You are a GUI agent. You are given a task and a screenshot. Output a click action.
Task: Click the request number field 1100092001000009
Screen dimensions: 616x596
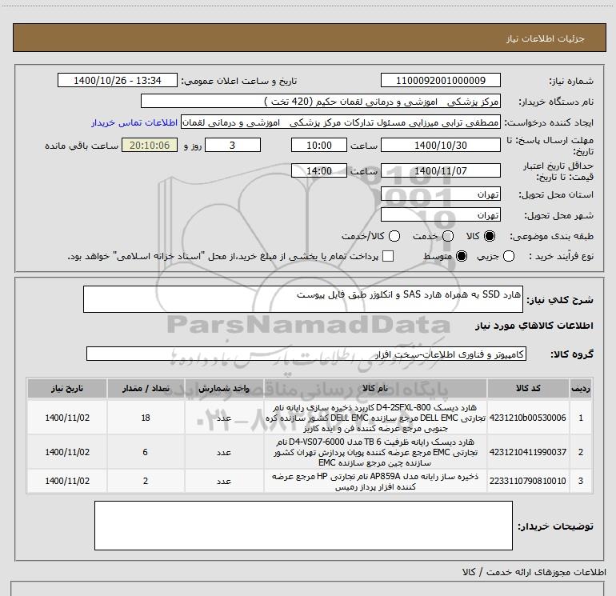(440, 81)
